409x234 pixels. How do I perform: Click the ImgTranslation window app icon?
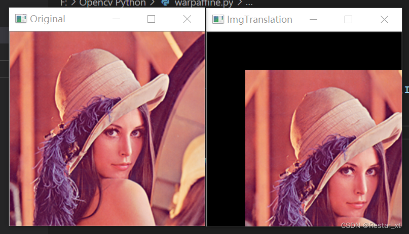pyautogui.click(x=218, y=20)
